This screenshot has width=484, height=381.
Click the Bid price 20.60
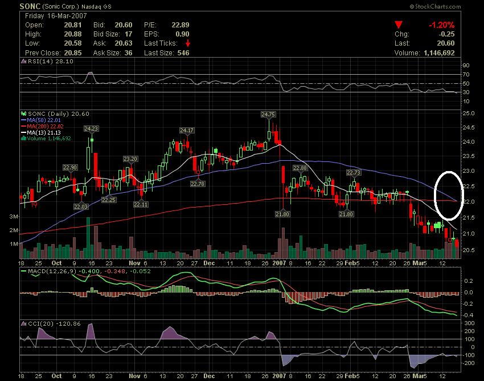click(x=124, y=25)
